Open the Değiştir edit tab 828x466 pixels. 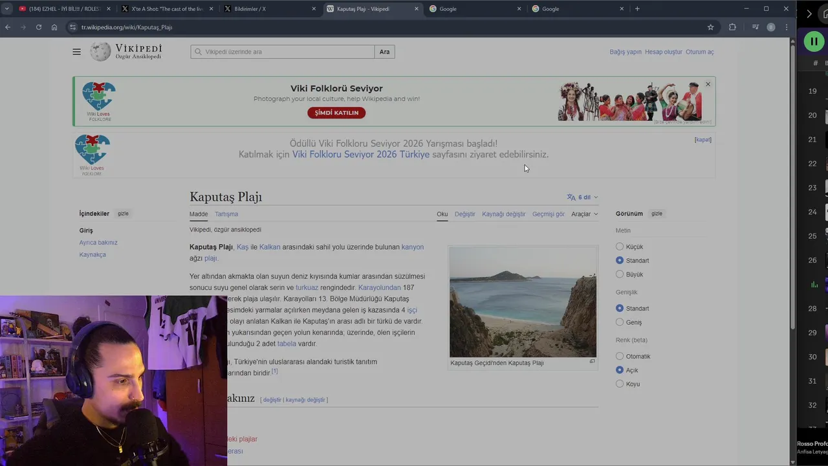(x=464, y=214)
